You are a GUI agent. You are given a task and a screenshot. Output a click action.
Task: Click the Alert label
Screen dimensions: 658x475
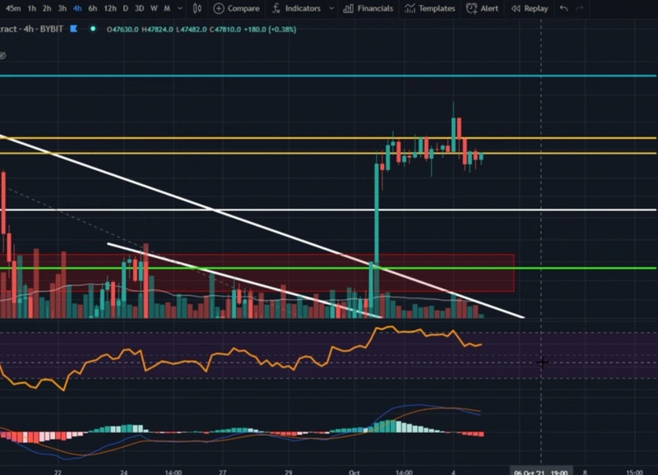point(489,8)
